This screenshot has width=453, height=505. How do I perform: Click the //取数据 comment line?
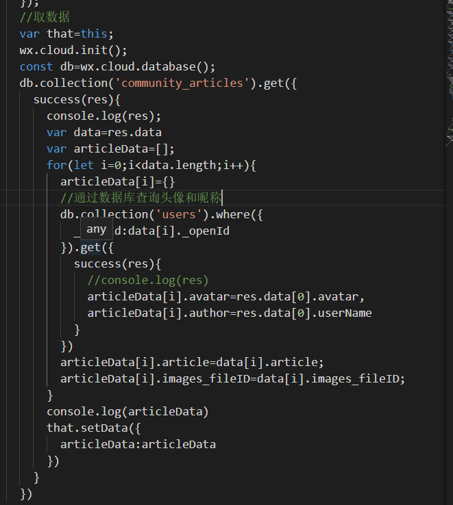click(45, 17)
